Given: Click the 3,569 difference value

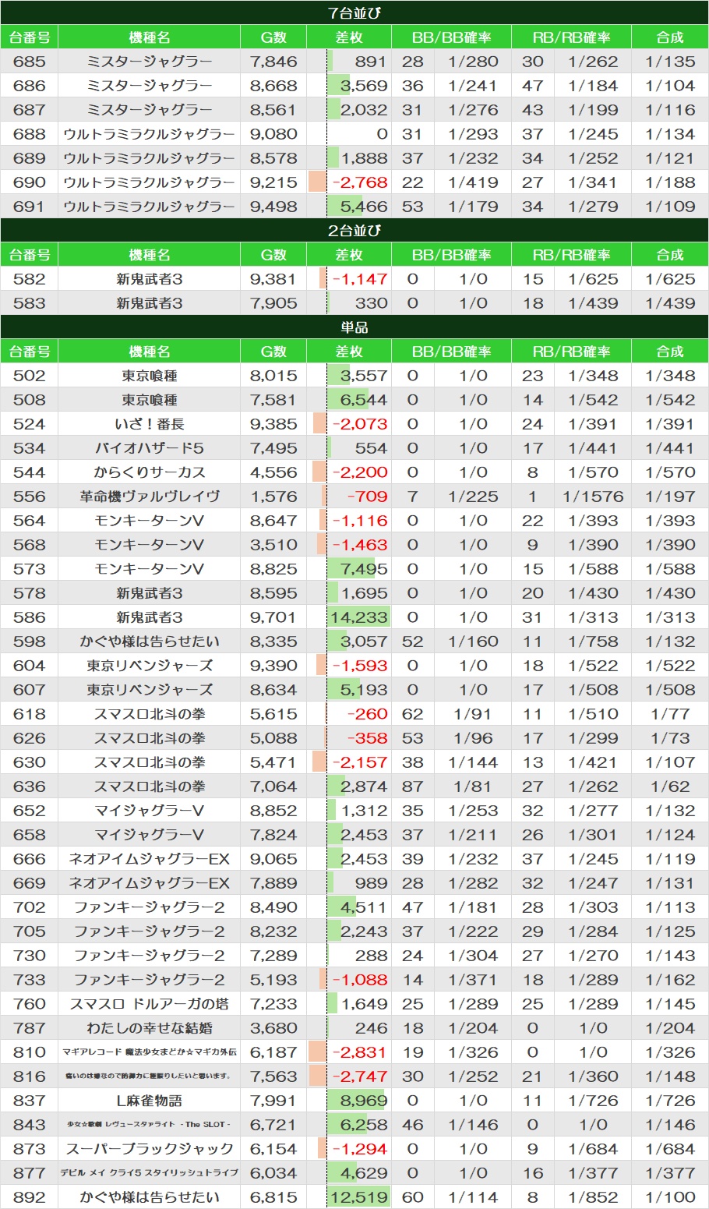Looking at the screenshot, I should point(364,86).
